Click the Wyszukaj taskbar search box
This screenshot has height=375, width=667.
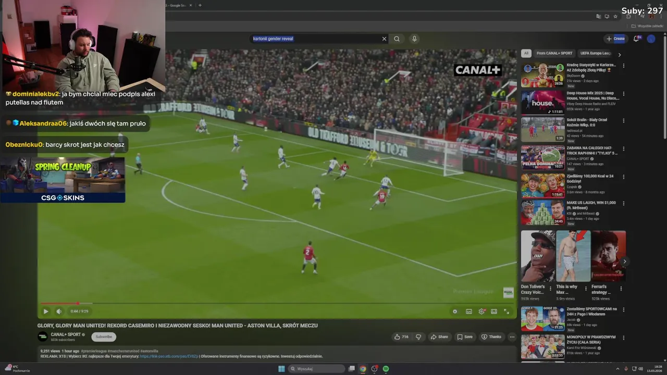[x=317, y=369]
